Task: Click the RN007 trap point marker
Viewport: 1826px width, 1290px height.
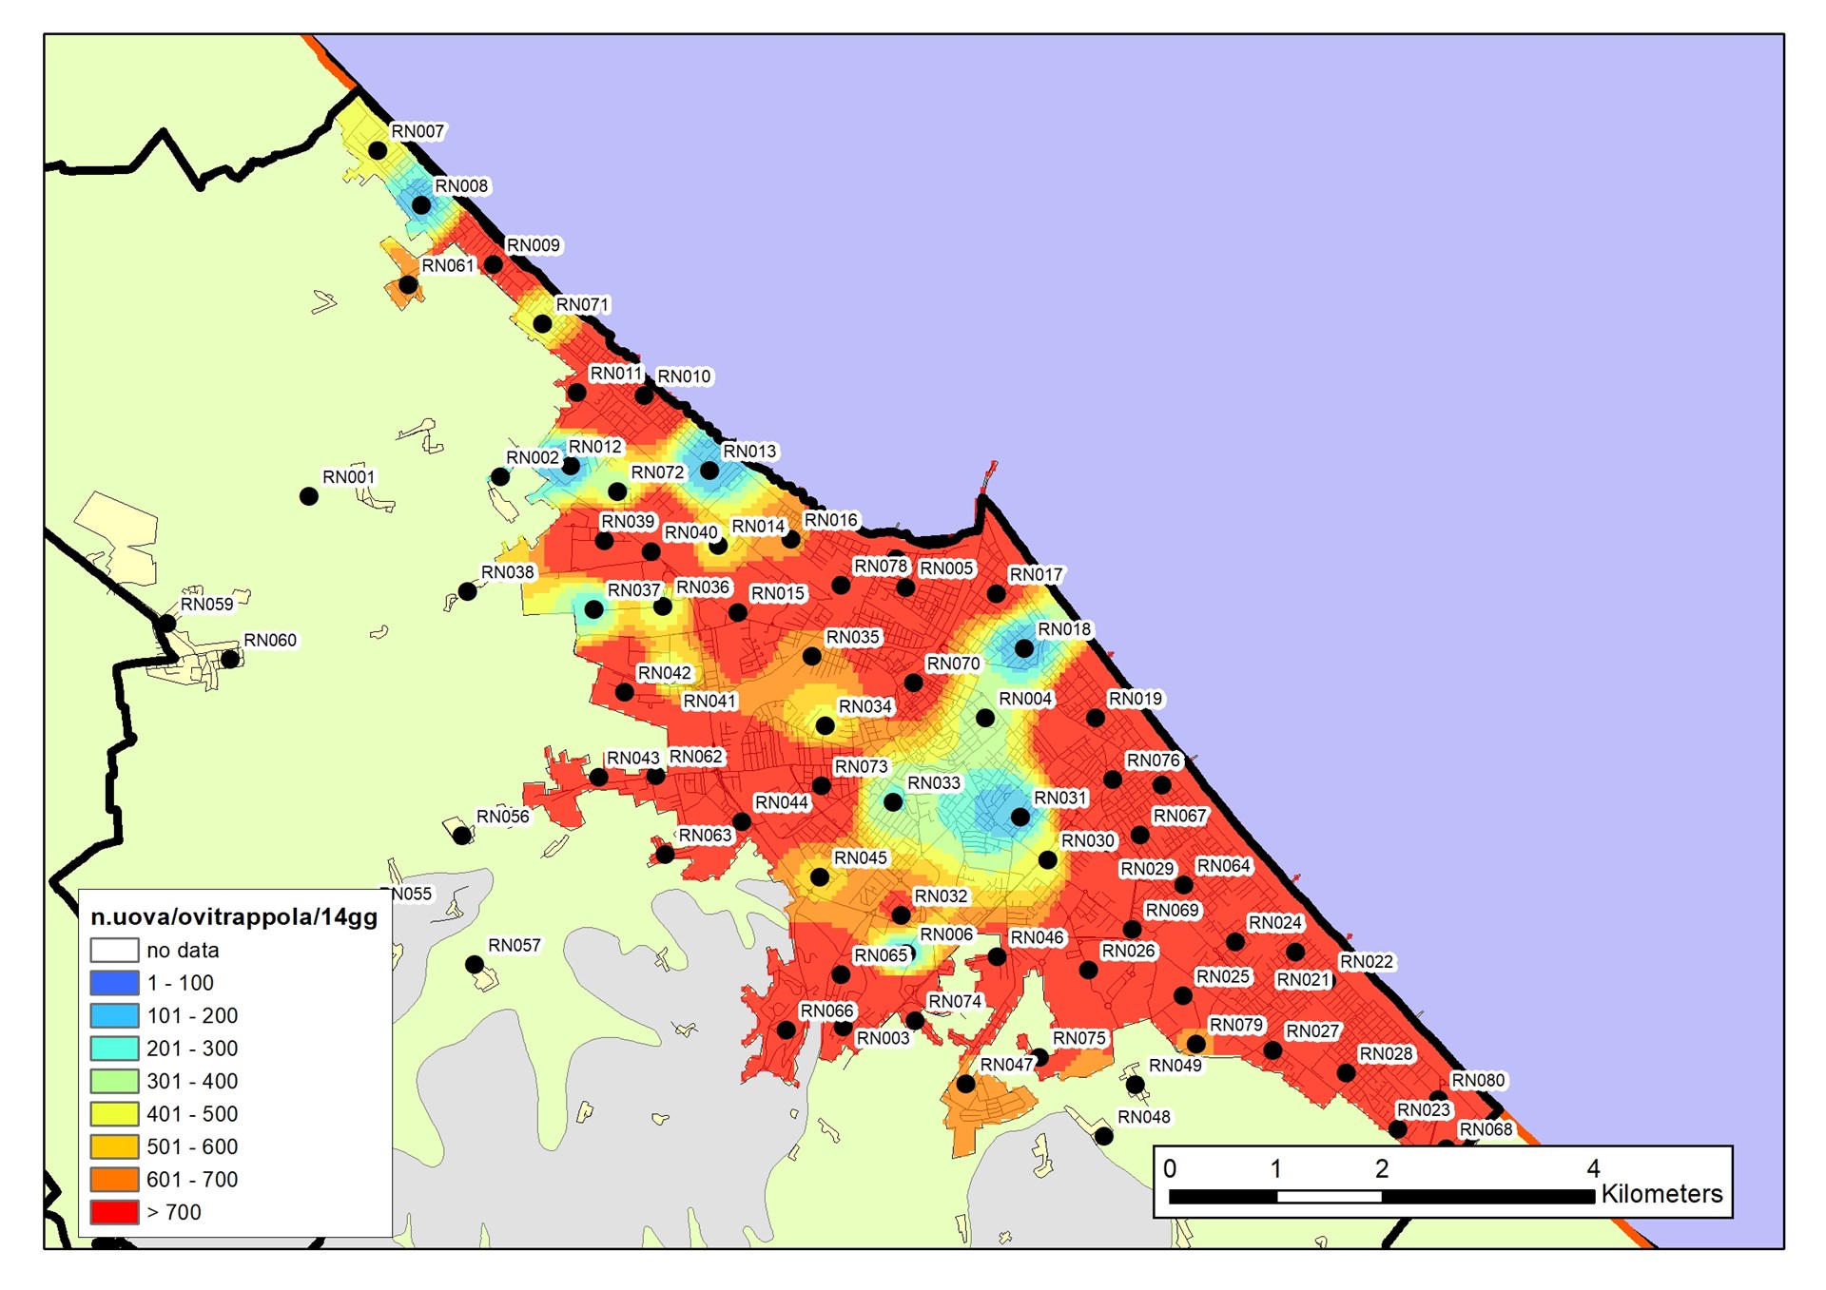Action: (378, 150)
